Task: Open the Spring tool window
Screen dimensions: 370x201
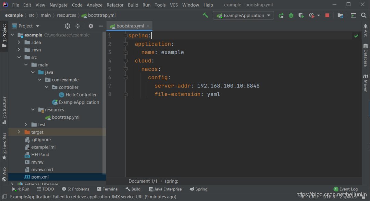Action: pyautogui.click(x=198, y=189)
